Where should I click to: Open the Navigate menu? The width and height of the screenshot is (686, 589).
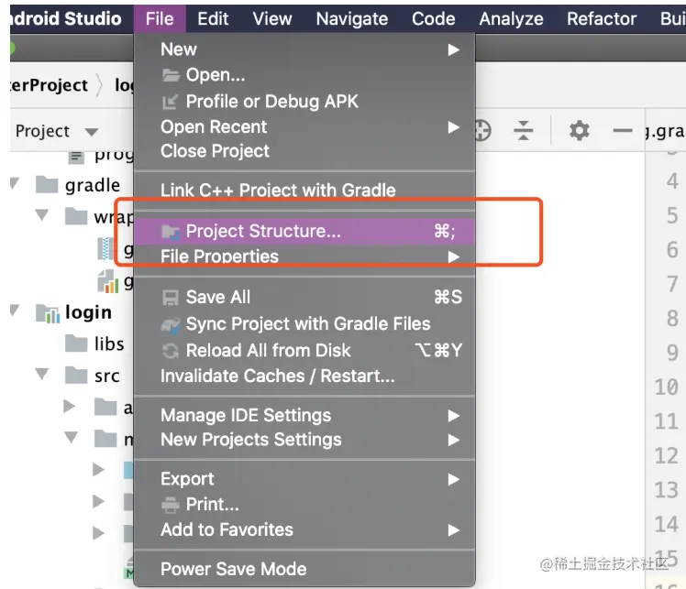(x=352, y=19)
